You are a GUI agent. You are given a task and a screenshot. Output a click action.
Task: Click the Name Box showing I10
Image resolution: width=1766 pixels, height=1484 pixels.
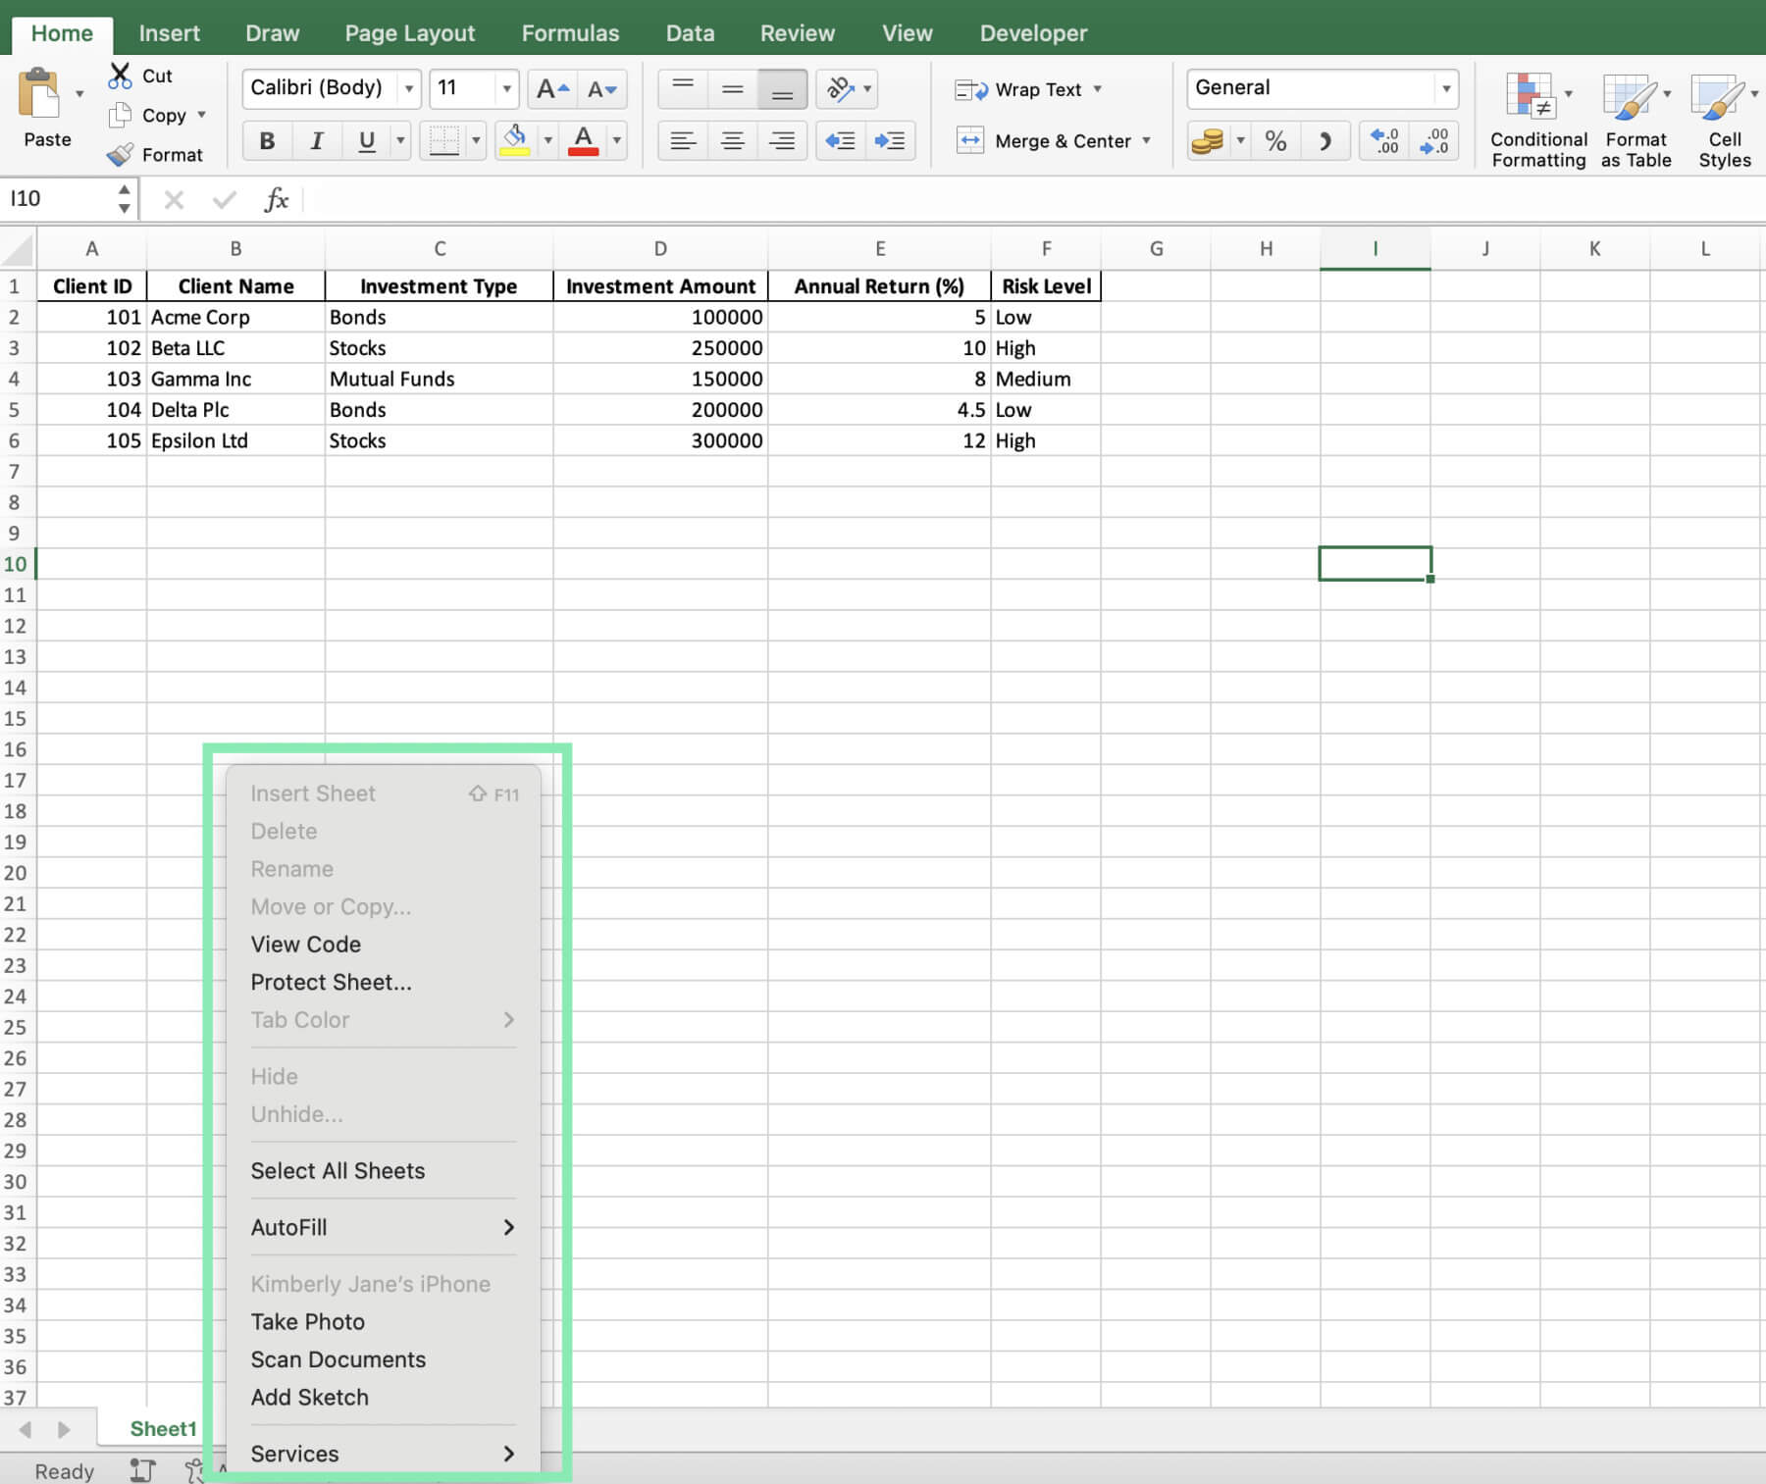click(x=58, y=199)
